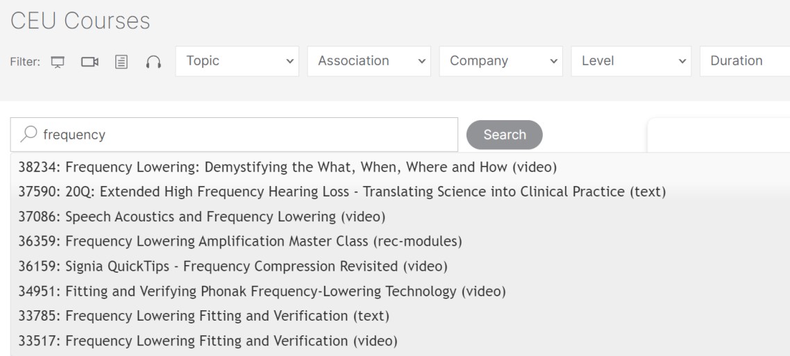The width and height of the screenshot is (790, 356).
Task: Open the Duration dropdown
Action: [x=745, y=62]
